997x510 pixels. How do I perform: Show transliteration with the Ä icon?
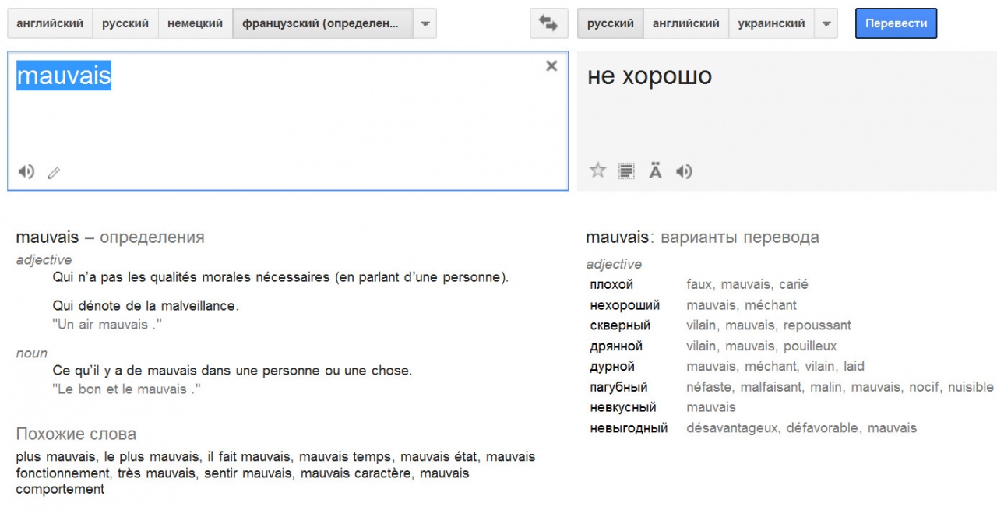click(655, 171)
